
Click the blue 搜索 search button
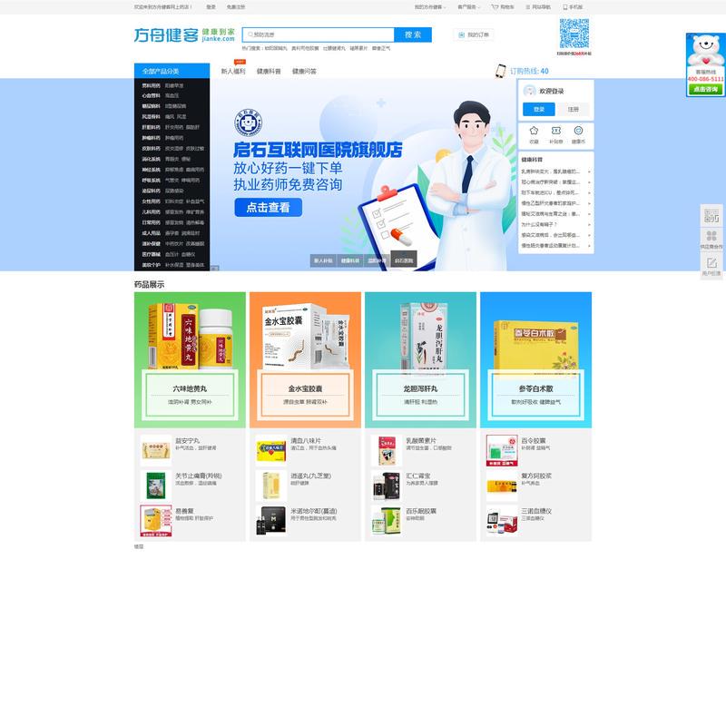[413, 34]
